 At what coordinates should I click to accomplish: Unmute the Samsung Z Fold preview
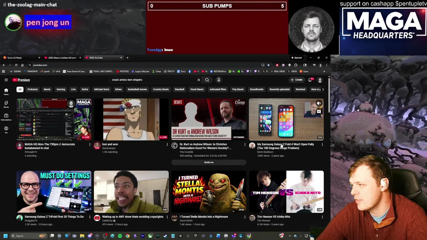coord(319,103)
